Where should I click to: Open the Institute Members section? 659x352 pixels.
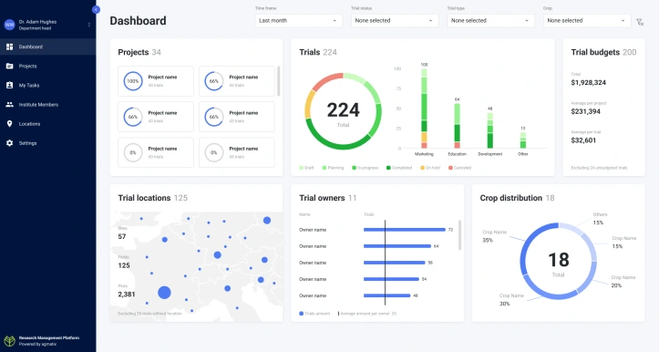tap(48, 104)
